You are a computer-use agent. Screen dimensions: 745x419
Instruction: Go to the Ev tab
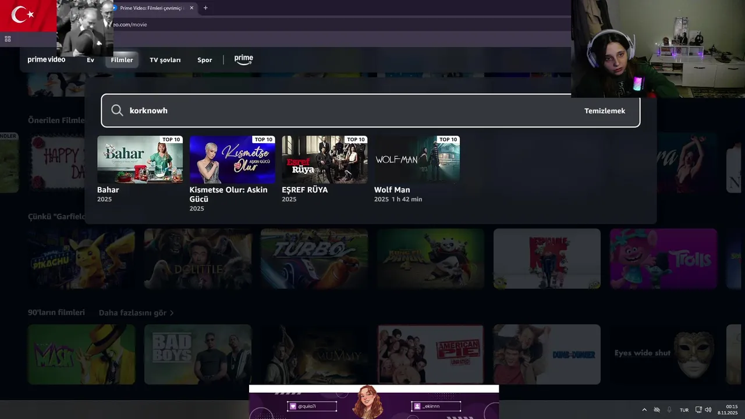click(x=90, y=60)
